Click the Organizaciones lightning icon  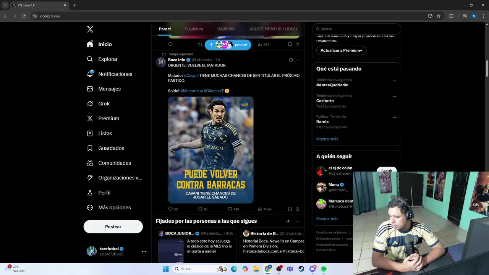[90, 178]
